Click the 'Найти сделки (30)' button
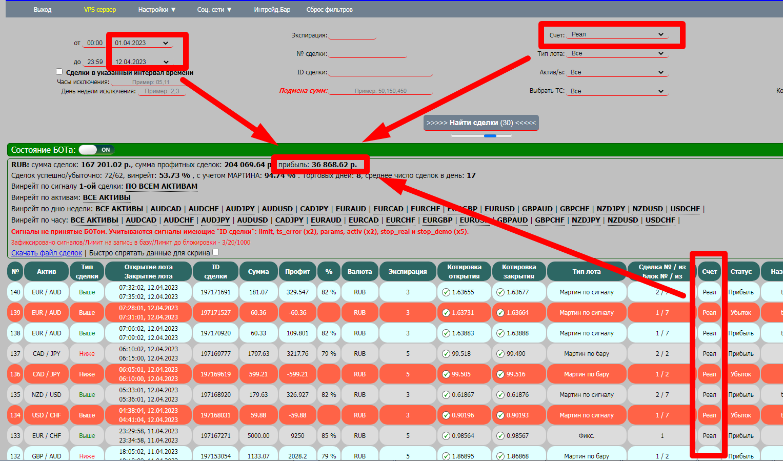Screen dimensions: 783x461 481,123
